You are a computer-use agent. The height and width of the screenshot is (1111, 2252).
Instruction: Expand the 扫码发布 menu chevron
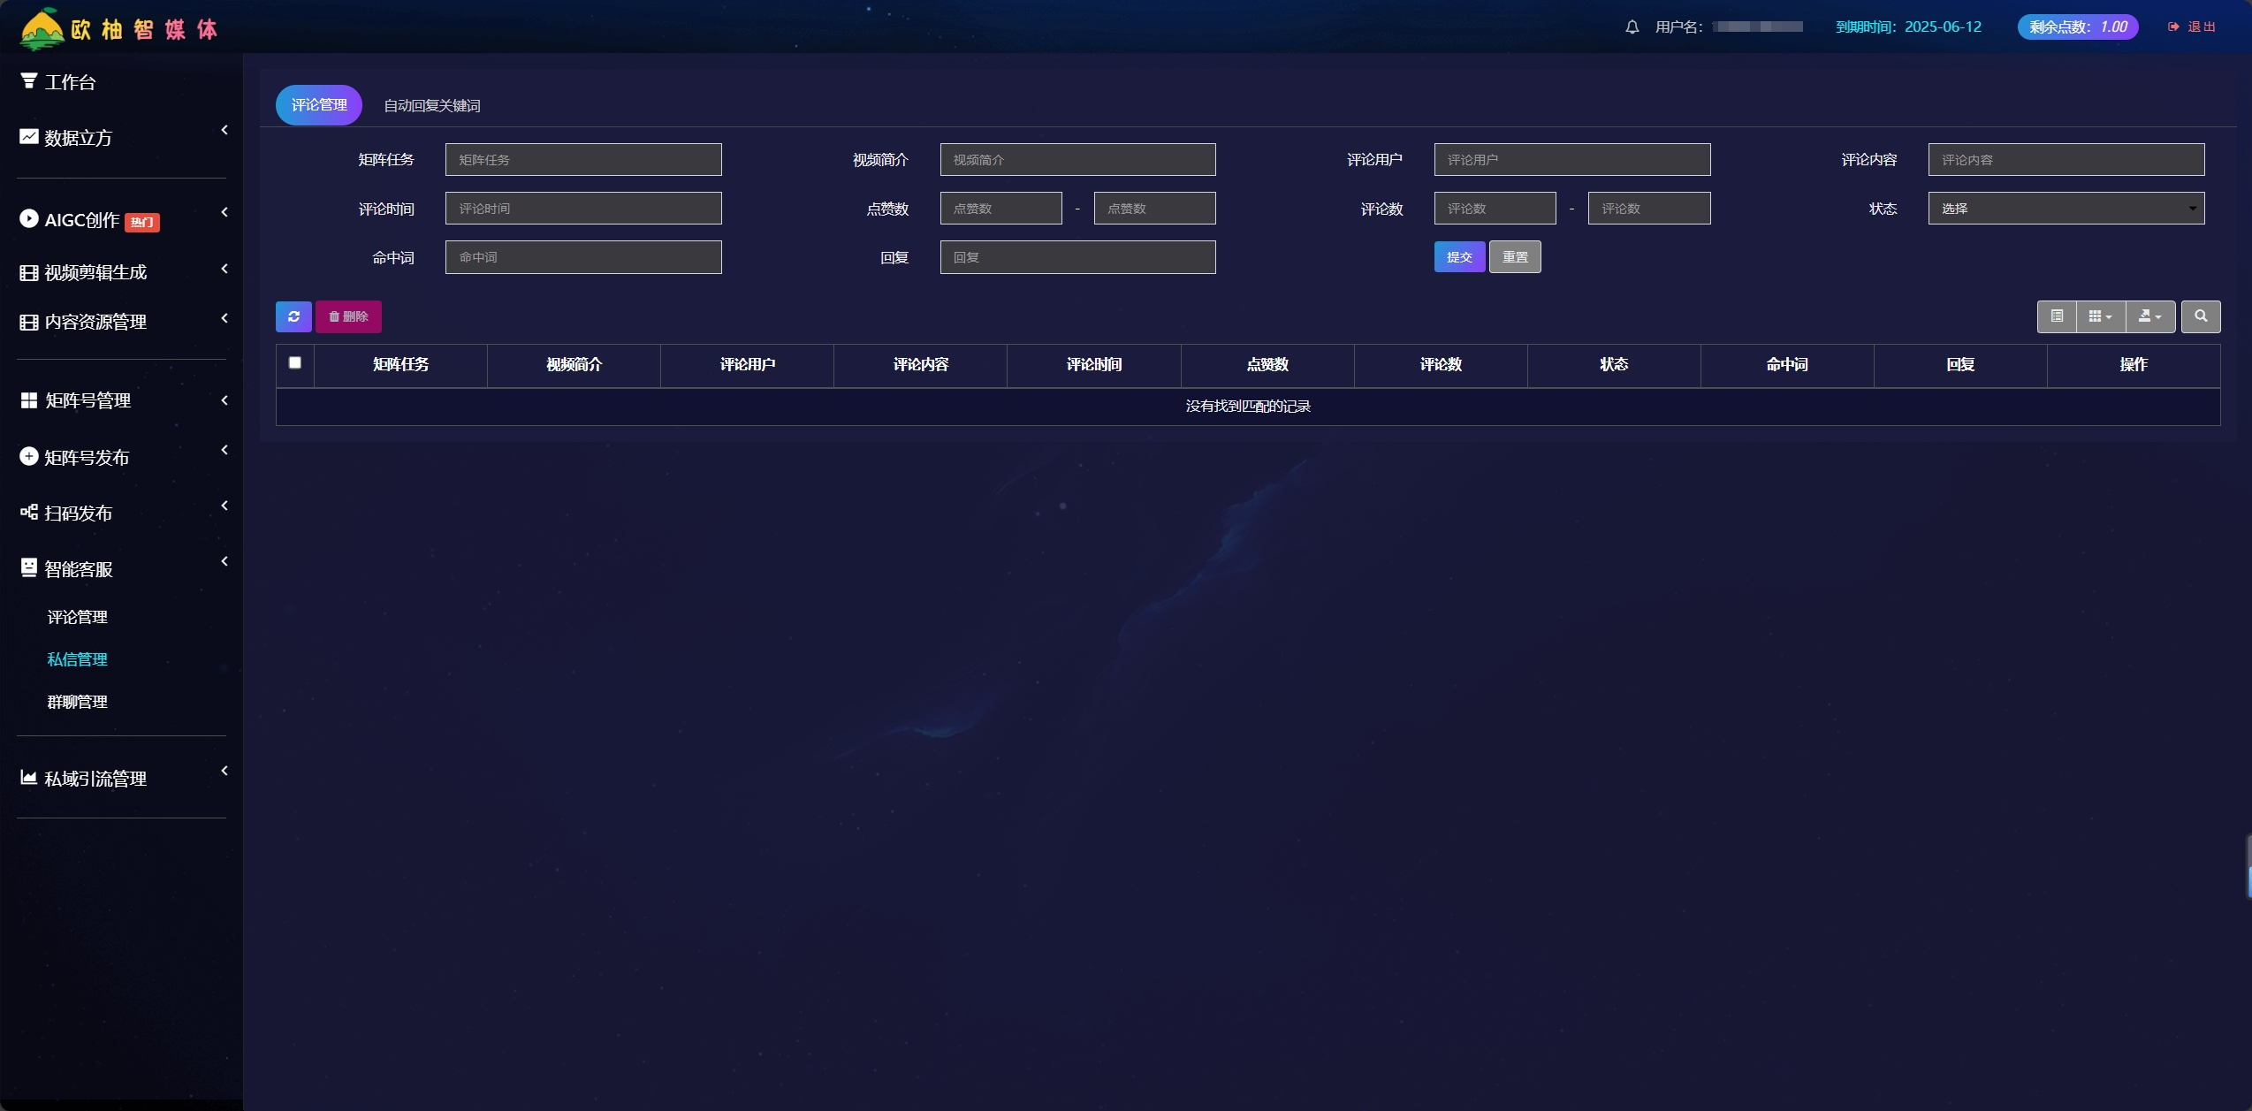pyautogui.click(x=224, y=506)
